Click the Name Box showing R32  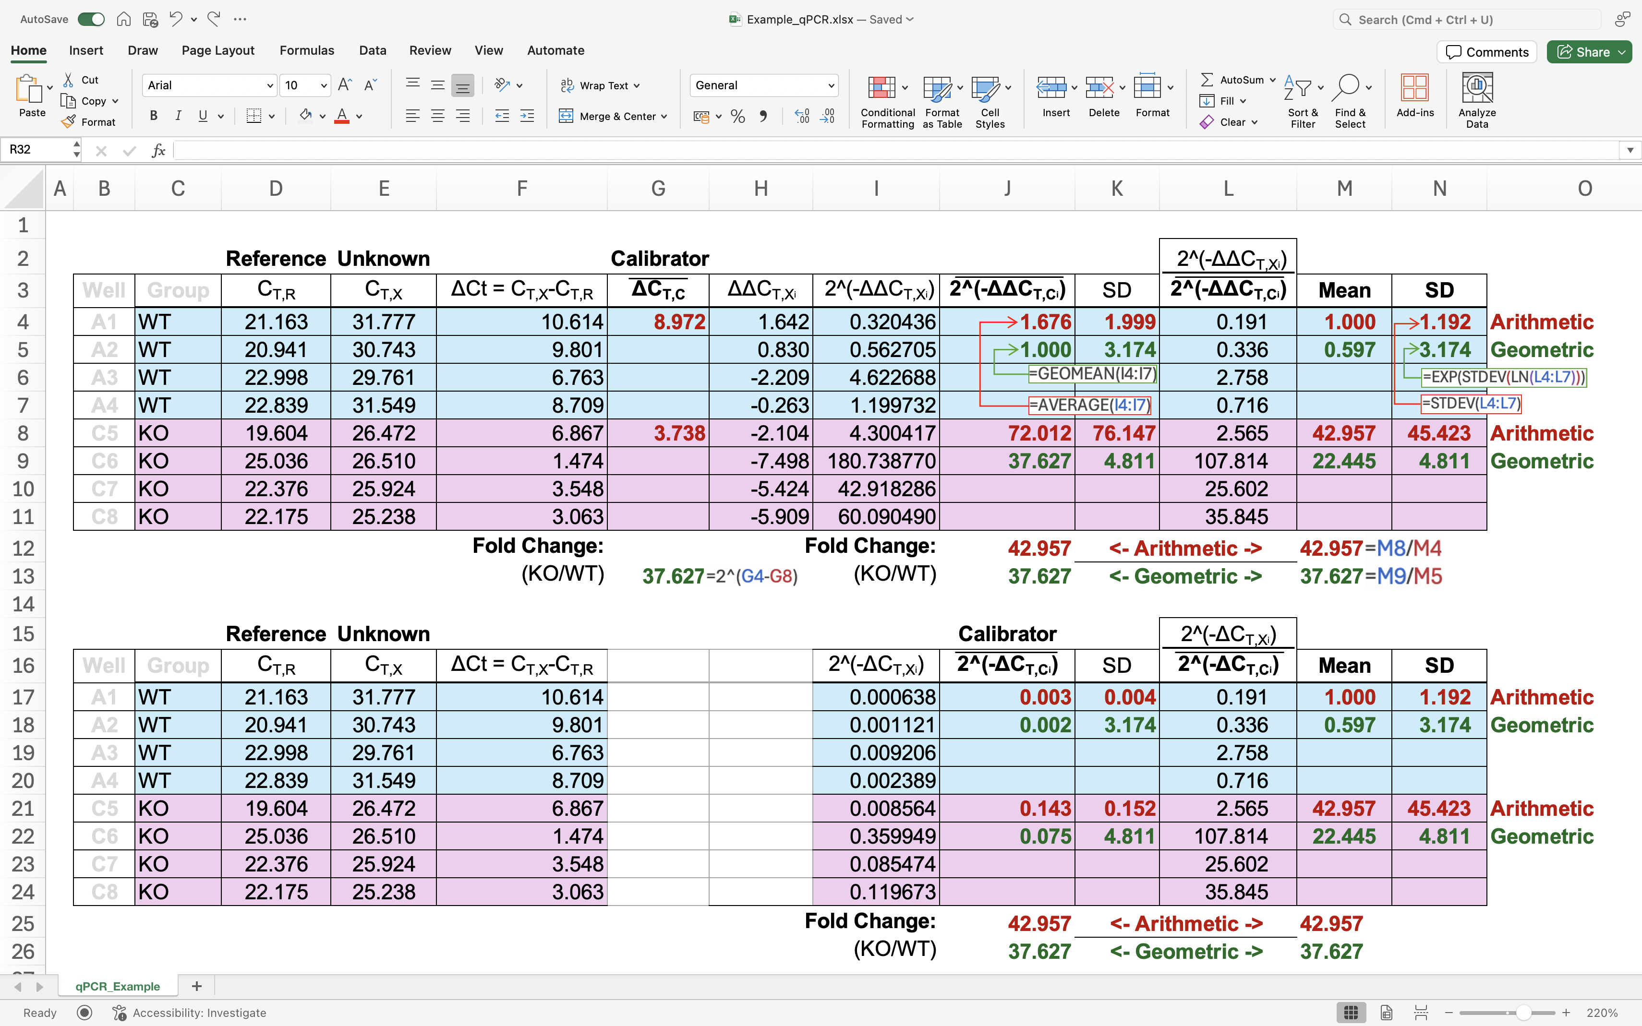point(37,149)
